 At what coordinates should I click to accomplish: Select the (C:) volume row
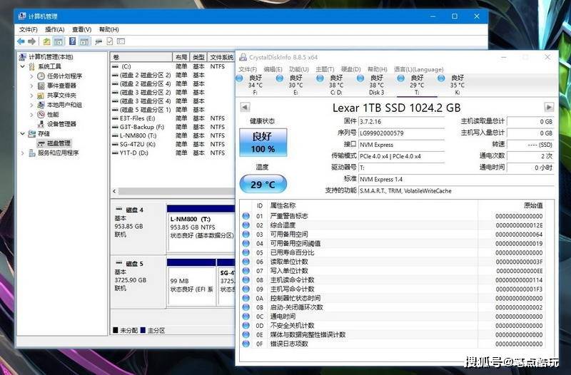click(x=173, y=66)
